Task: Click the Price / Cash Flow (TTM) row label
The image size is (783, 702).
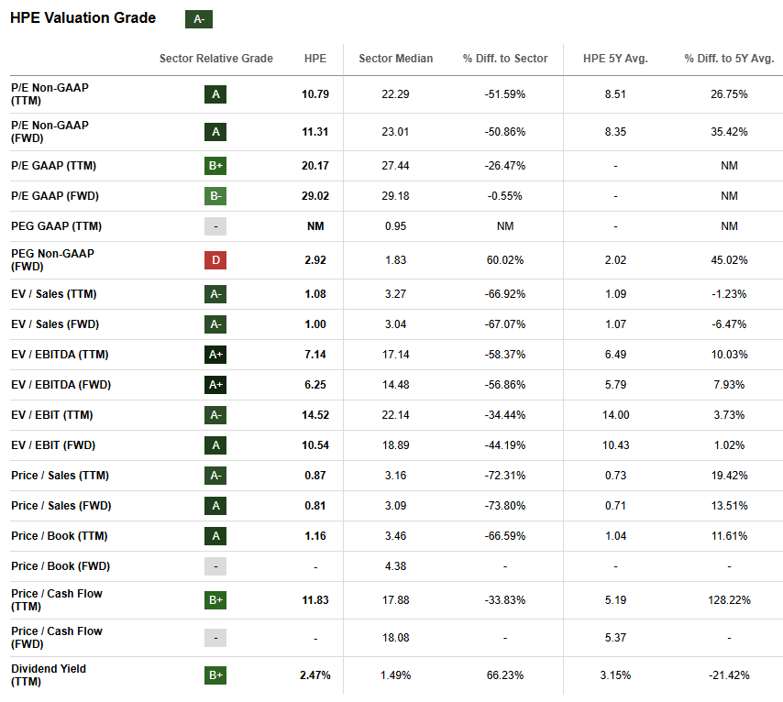Action: pos(57,600)
